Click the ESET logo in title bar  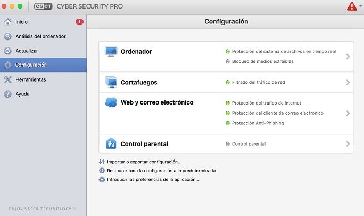pyautogui.click(x=43, y=6)
